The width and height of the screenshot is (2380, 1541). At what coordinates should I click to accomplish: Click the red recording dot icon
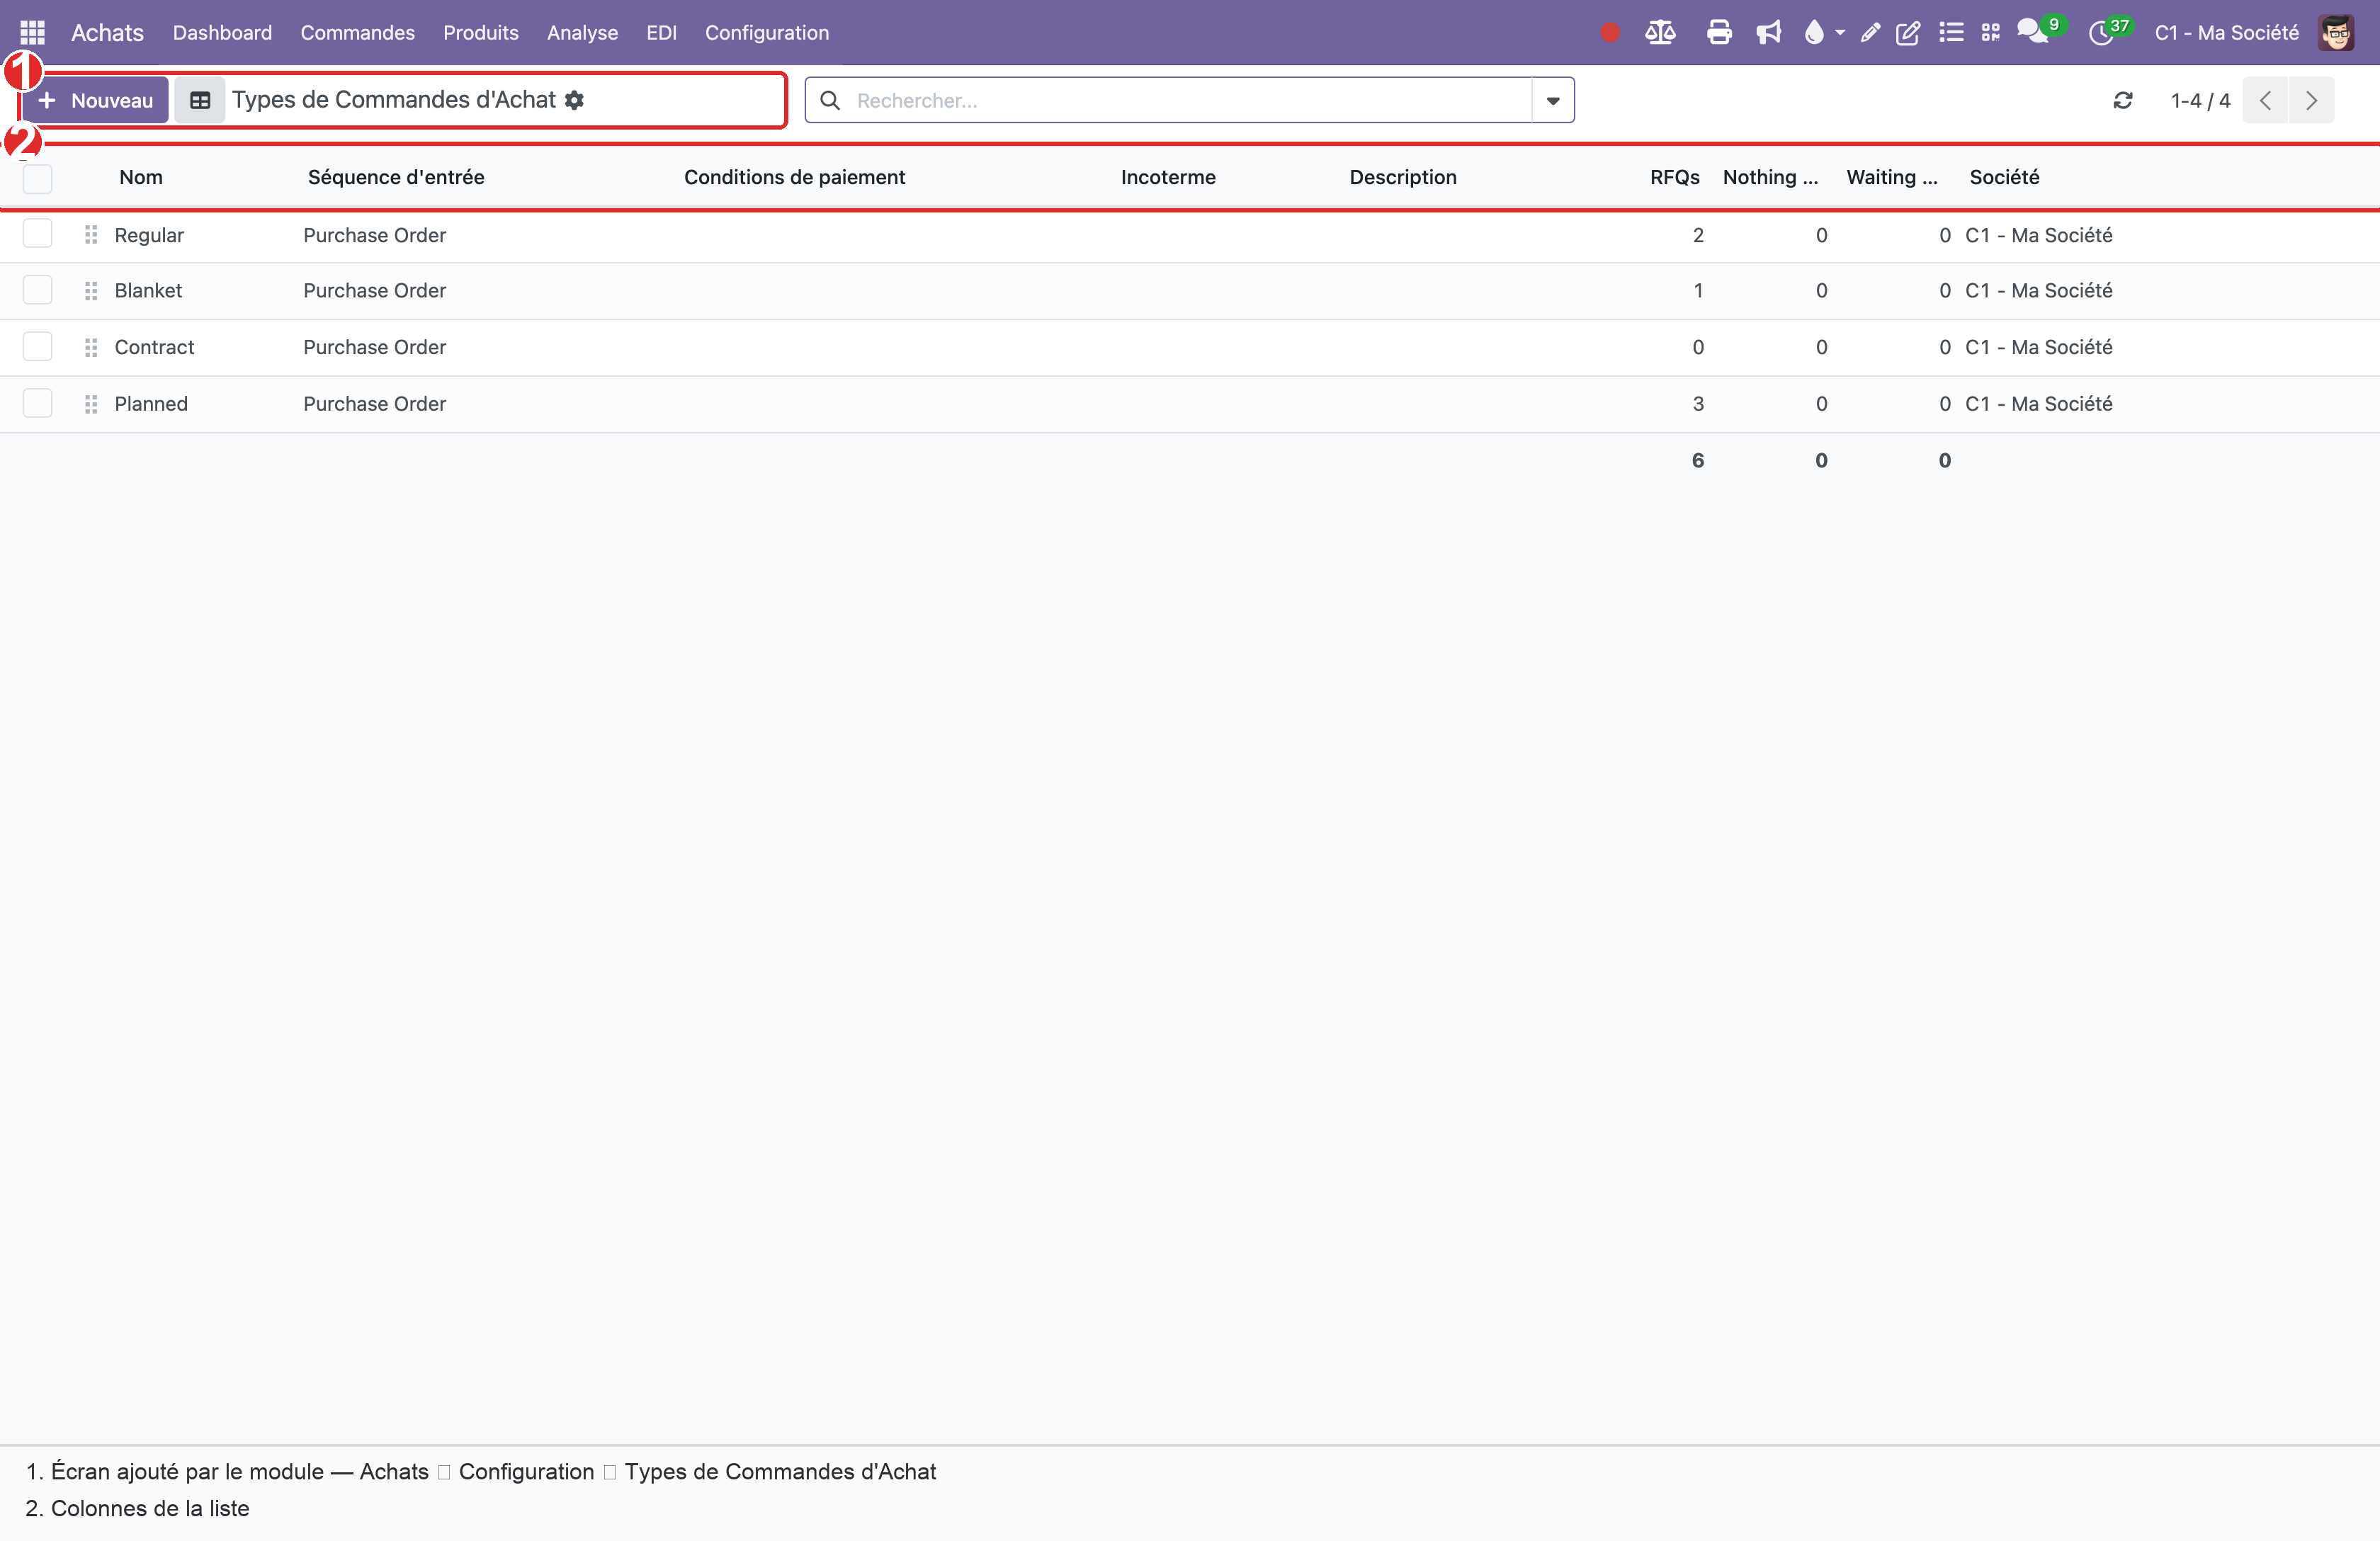[1609, 33]
